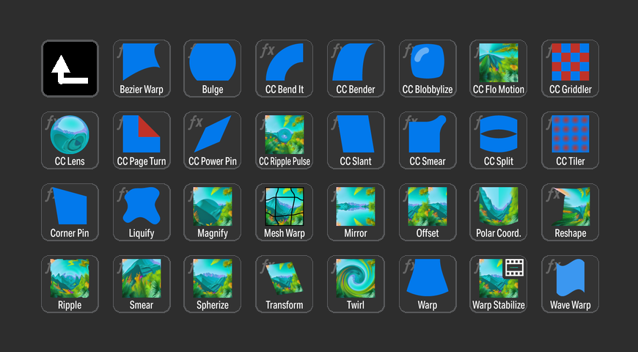Screen dimensions: 638x352
Task: Choose the CC Bend It effect
Action: 284,68
